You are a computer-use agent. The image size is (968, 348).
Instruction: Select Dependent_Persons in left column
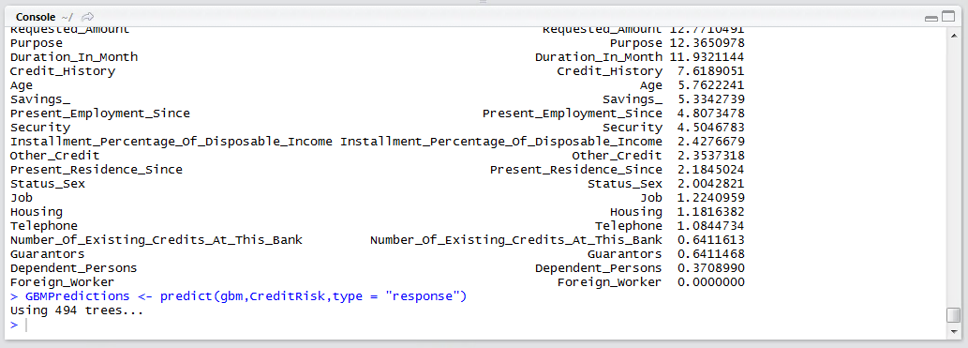pos(73,268)
